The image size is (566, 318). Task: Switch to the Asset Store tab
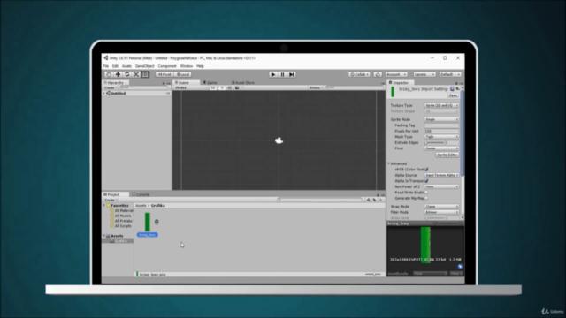[x=243, y=82]
